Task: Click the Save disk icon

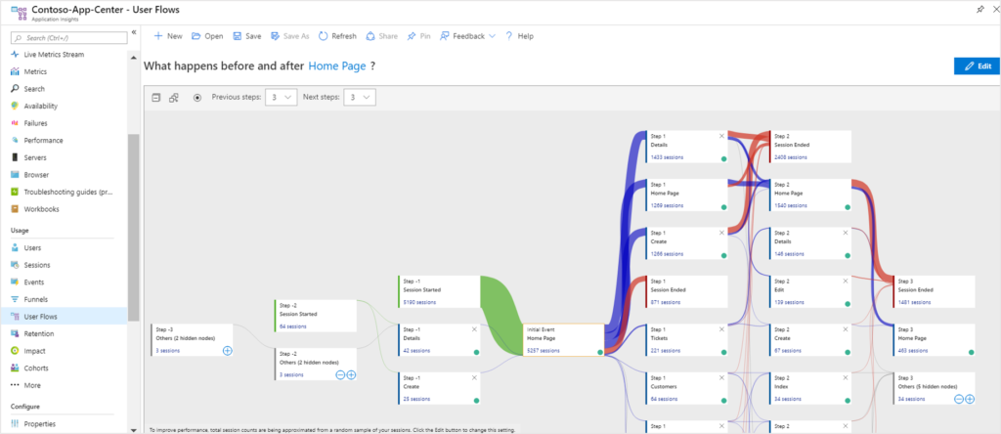Action: (x=237, y=36)
